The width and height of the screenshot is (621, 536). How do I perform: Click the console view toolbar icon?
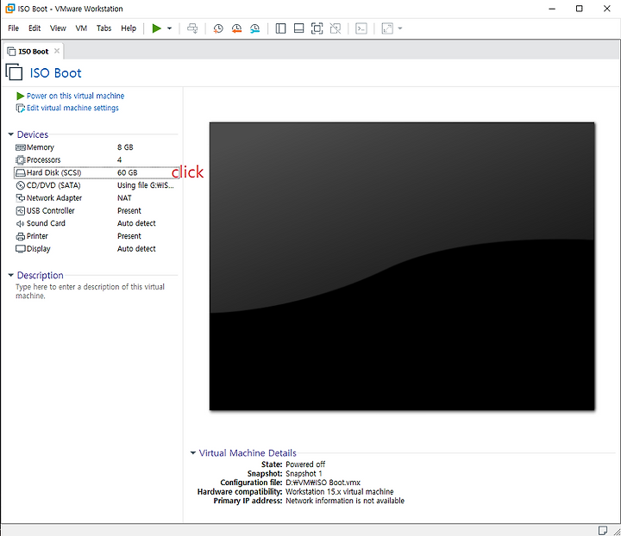click(x=361, y=28)
